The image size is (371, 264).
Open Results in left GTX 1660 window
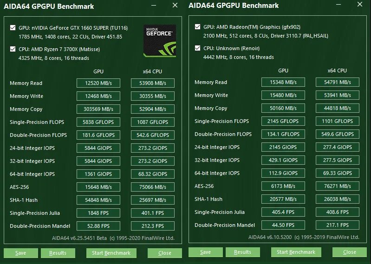point(58,253)
